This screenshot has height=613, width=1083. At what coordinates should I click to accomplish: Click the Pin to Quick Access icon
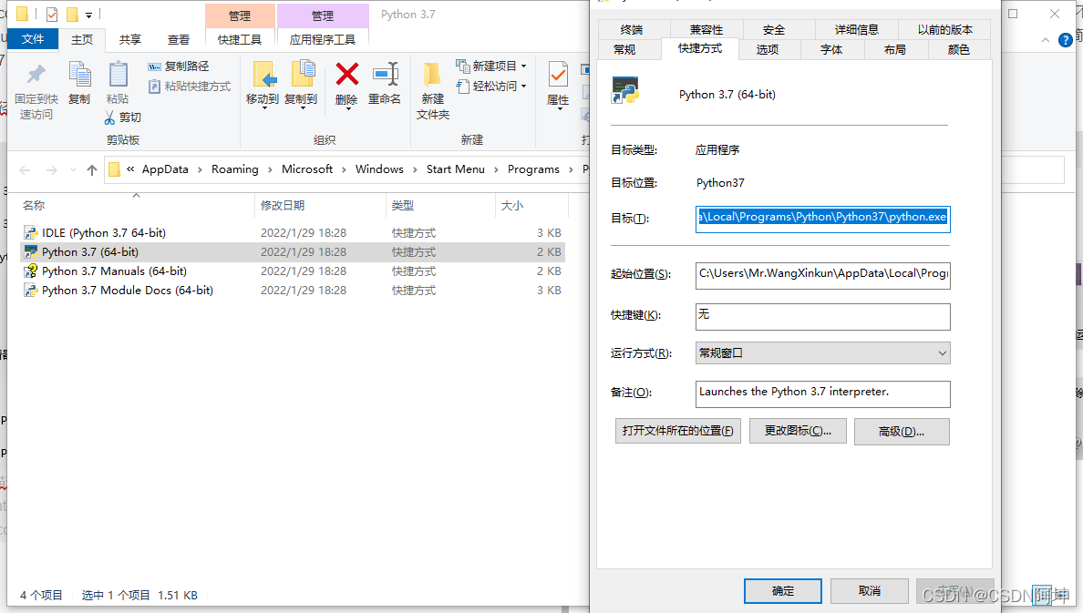(x=36, y=76)
